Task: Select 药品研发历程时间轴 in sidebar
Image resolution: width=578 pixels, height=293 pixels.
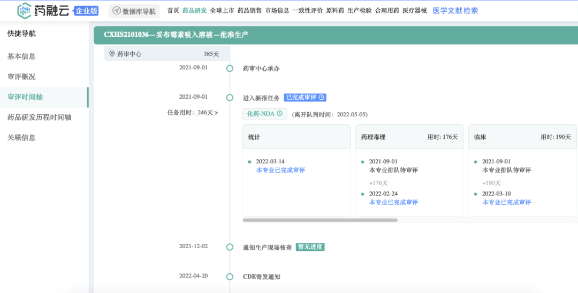Action: [39, 117]
